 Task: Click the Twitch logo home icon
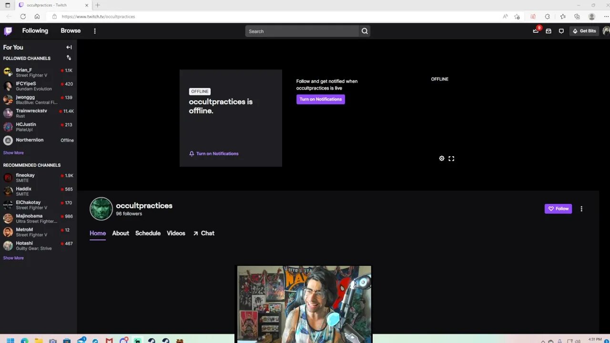(8, 31)
